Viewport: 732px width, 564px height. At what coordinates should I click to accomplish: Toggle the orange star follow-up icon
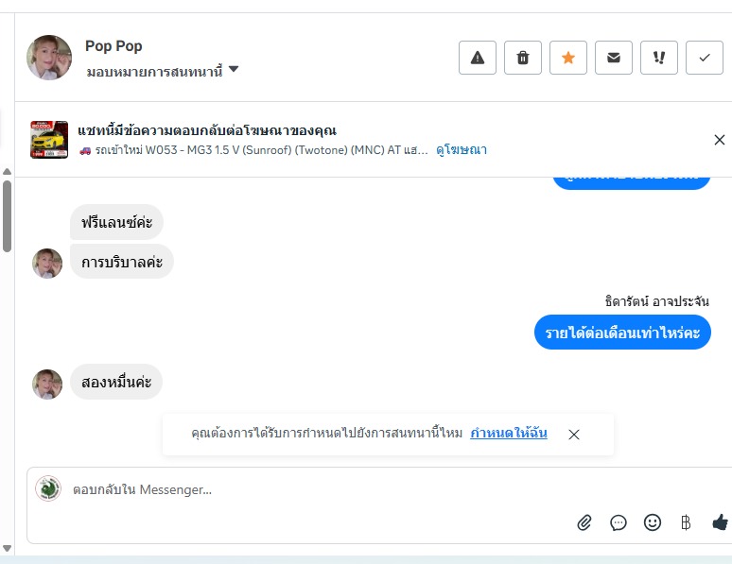coord(568,58)
